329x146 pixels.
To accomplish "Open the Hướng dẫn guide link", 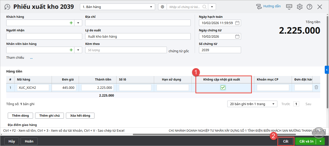I will [268, 6].
